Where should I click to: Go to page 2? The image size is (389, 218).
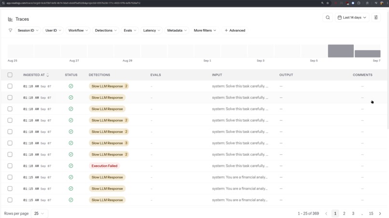tap(344, 214)
